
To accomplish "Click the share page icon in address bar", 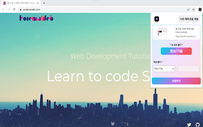I will coord(188,10).
